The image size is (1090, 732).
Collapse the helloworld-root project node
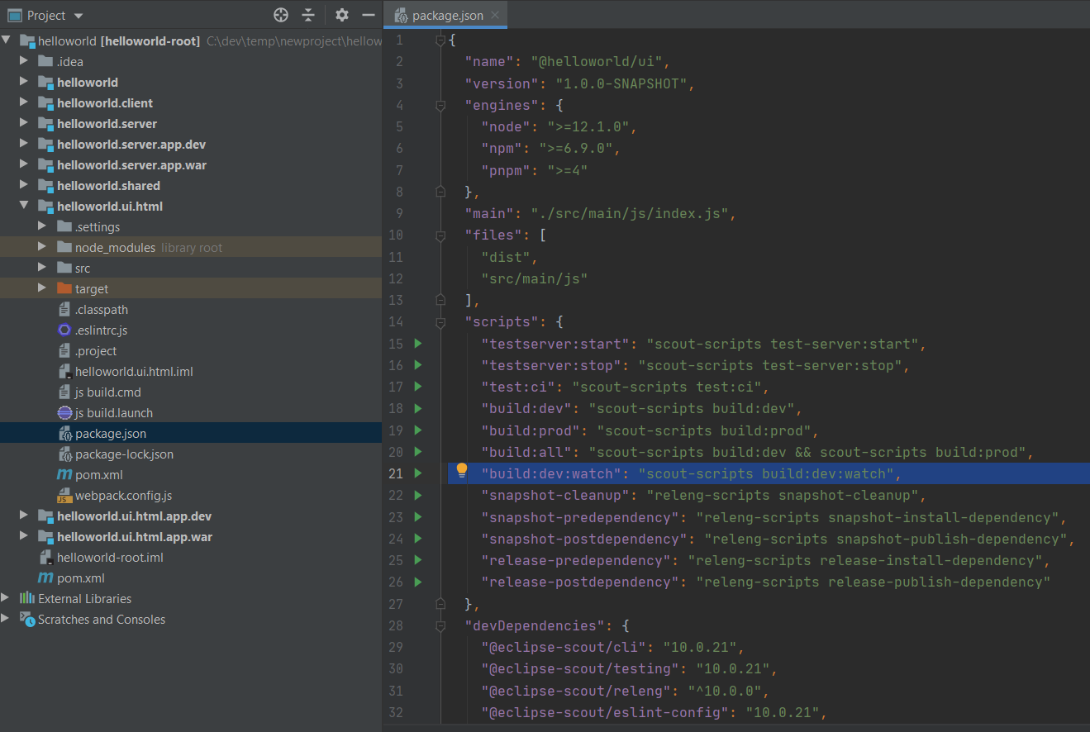point(7,40)
